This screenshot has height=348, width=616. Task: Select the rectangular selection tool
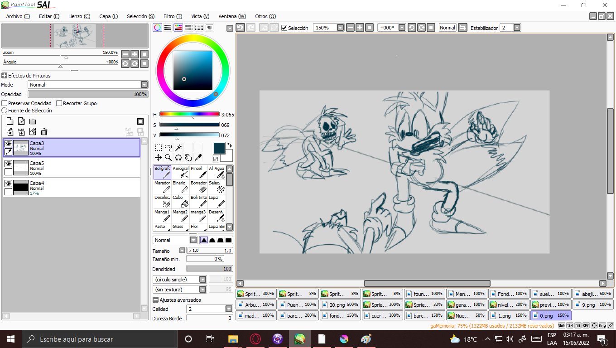click(158, 147)
